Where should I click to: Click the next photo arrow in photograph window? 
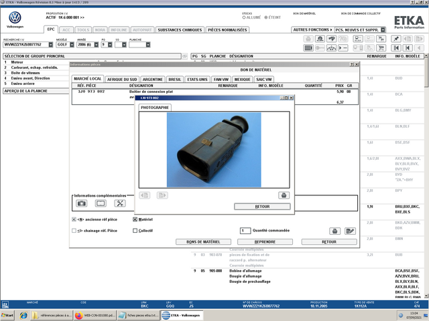(162, 195)
